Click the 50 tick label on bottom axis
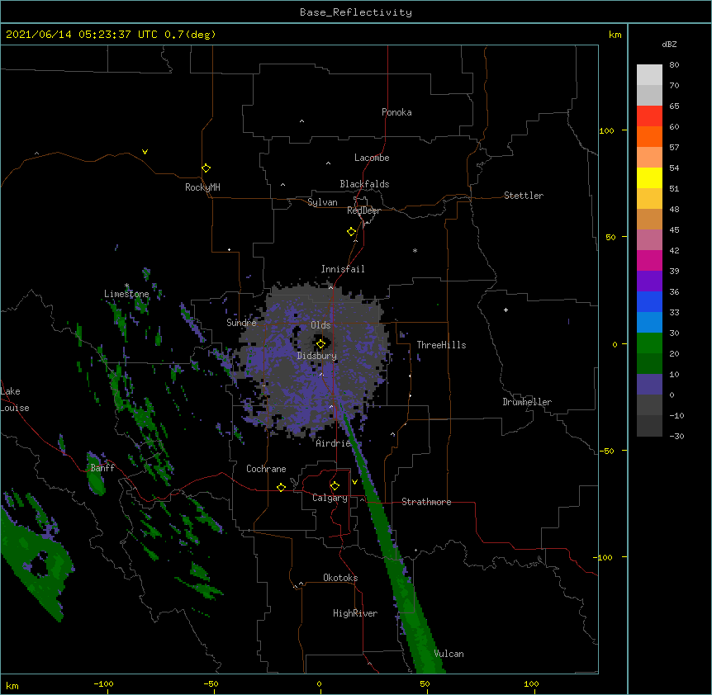This screenshot has height=695, width=712. coord(425,684)
